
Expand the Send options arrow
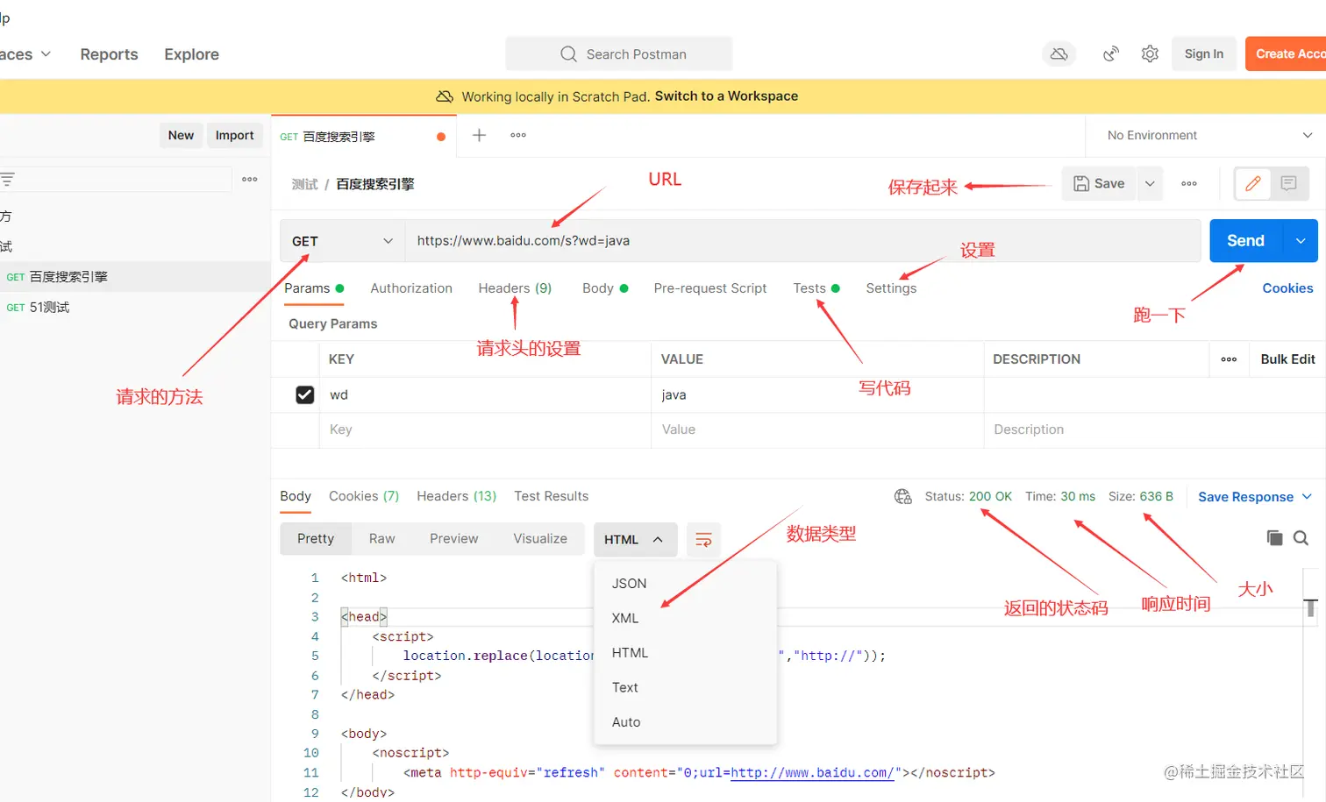click(x=1301, y=241)
